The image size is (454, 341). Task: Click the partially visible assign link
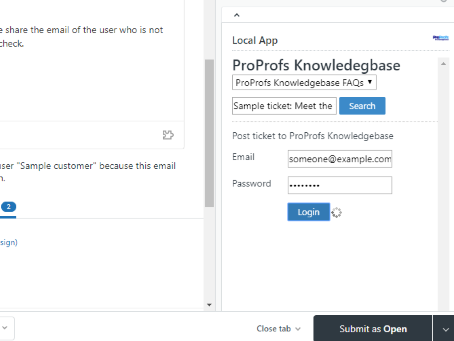(x=8, y=242)
